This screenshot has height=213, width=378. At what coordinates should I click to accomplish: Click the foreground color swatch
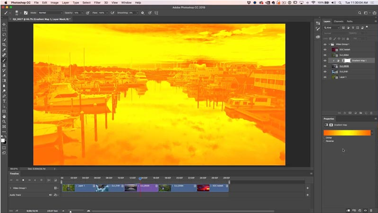pos(3,140)
